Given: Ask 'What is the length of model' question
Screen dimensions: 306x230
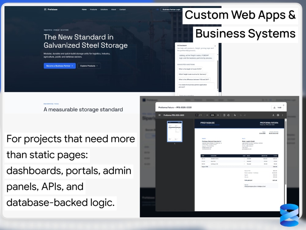Looking at the screenshot, I should click(x=190, y=69).
